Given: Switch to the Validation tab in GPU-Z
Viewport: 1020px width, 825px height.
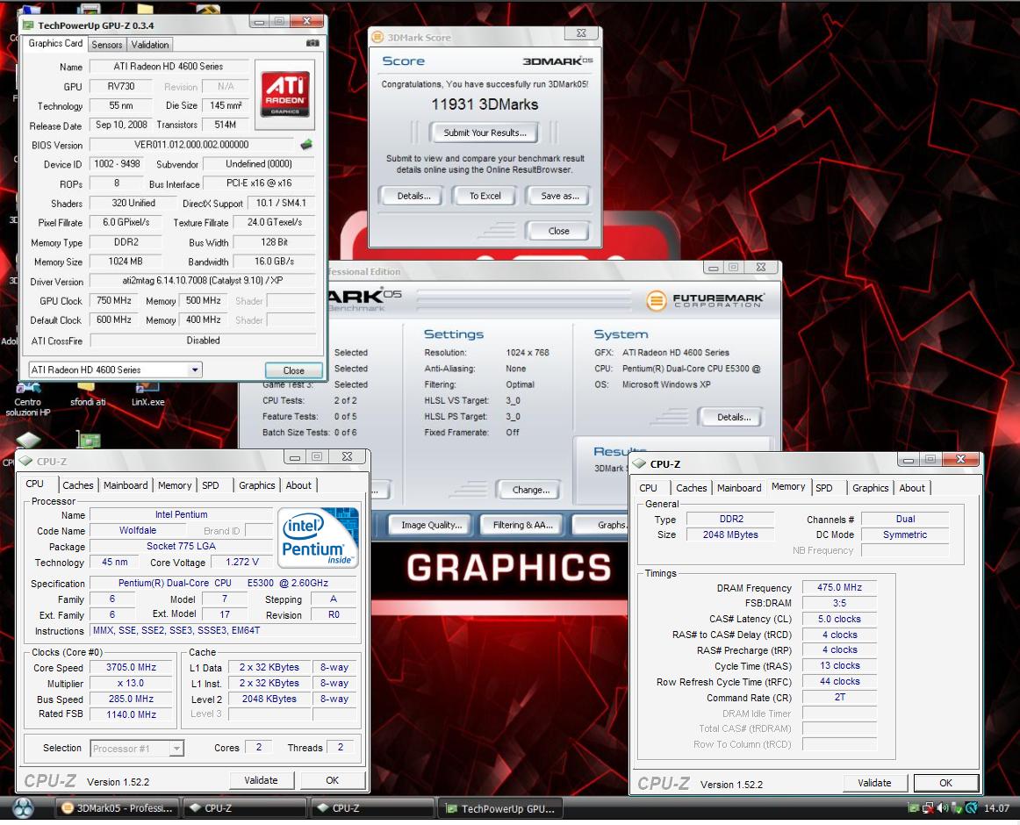Looking at the screenshot, I should point(149,44).
